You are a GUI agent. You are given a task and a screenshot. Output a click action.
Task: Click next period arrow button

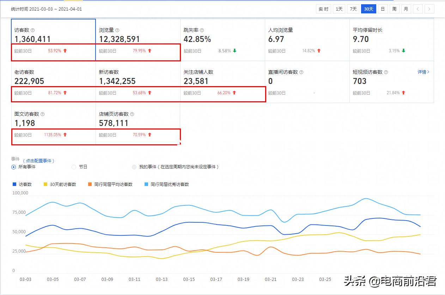[429, 9]
